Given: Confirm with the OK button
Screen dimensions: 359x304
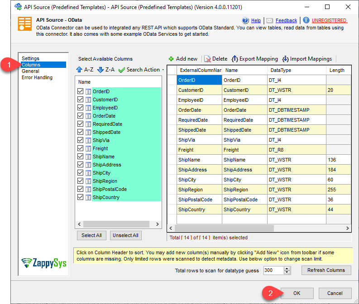Looking at the screenshot, I should [297, 293].
